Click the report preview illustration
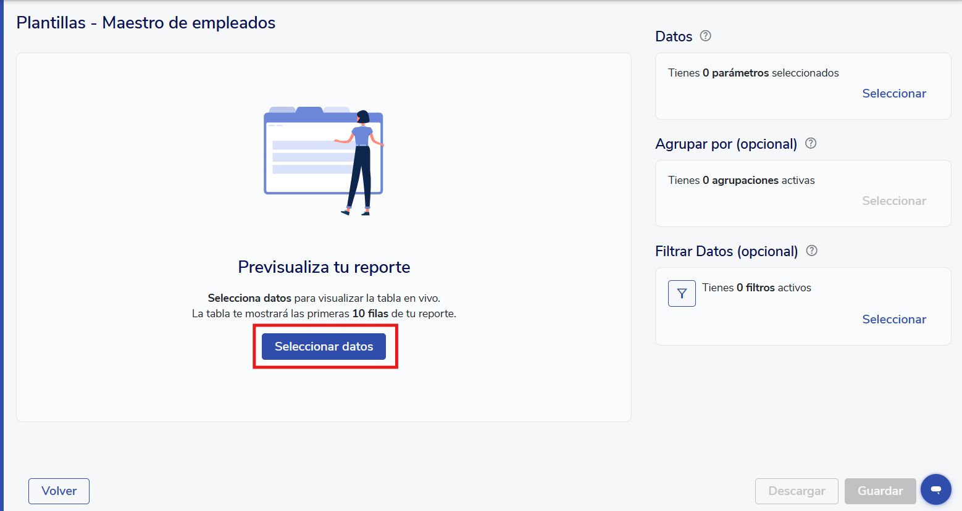This screenshot has height=511, width=962. pyautogui.click(x=324, y=160)
